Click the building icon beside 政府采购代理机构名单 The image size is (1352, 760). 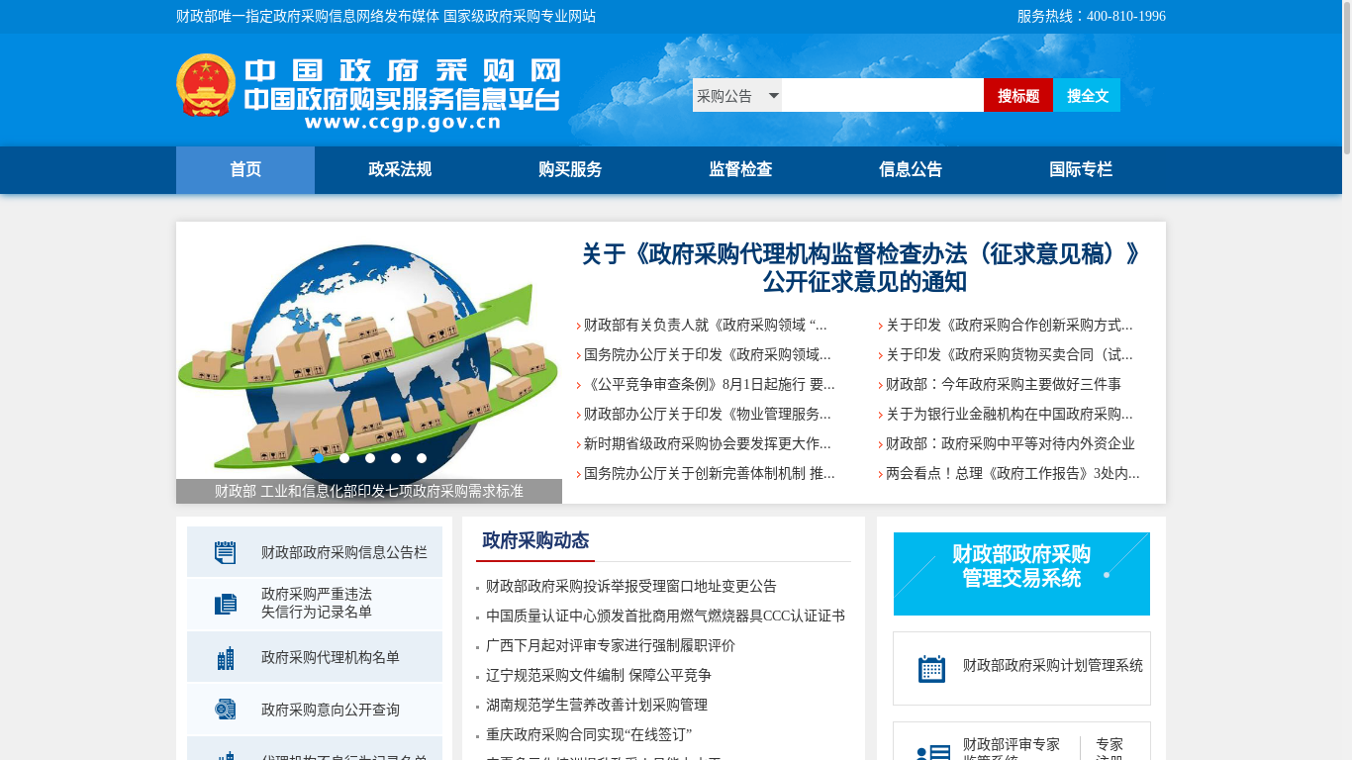[x=226, y=657]
